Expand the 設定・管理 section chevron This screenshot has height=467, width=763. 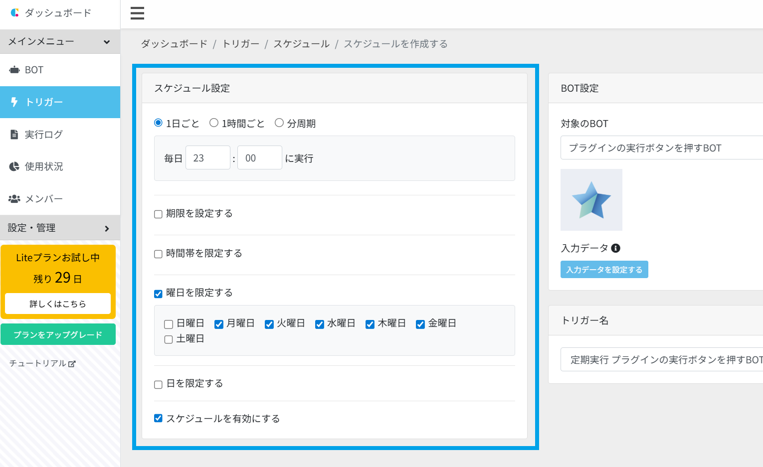(x=107, y=228)
